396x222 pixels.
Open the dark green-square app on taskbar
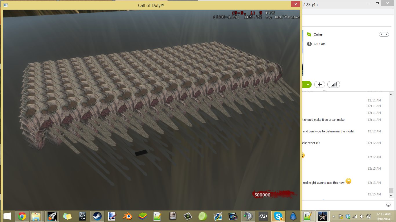tap(188, 216)
